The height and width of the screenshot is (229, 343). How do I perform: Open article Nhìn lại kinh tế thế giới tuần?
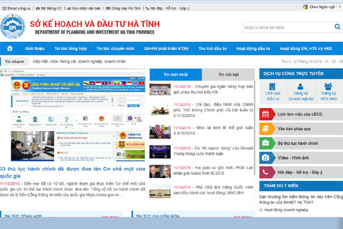point(213,130)
